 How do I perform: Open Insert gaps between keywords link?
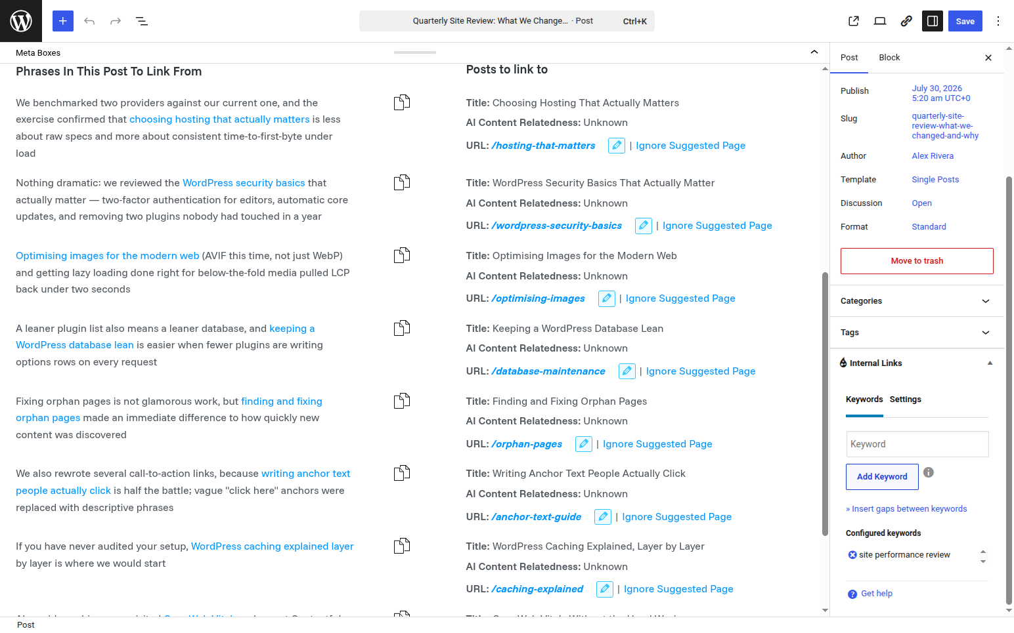[x=906, y=509]
